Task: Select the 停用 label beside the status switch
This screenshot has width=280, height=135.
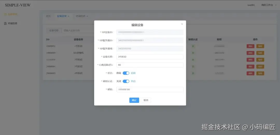Action: [x=119, y=73]
